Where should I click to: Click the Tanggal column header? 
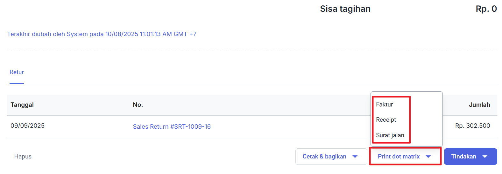point(22,105)
